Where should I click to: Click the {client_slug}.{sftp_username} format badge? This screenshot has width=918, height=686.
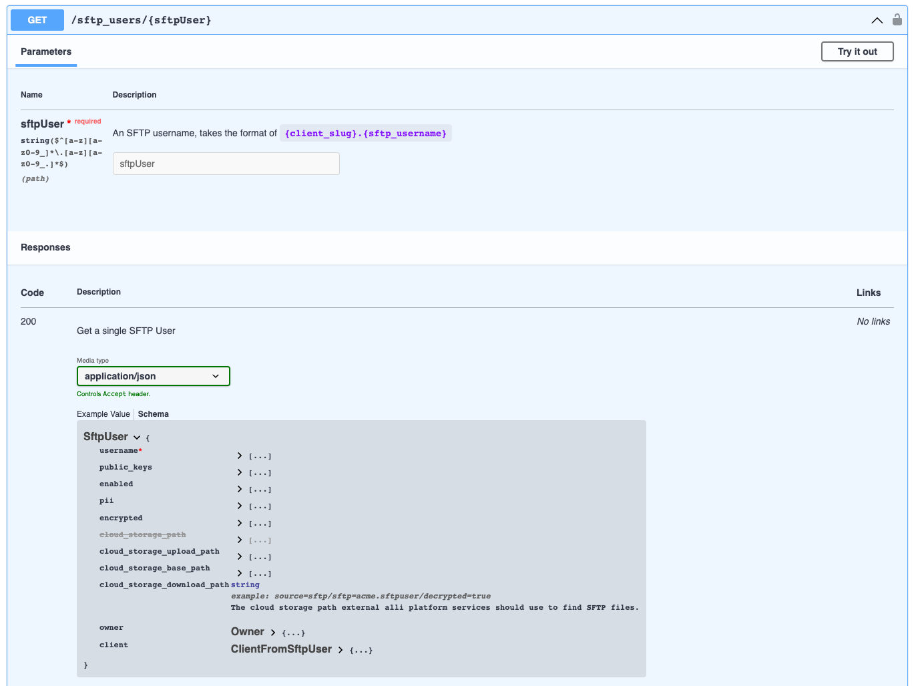coord(365,133)
